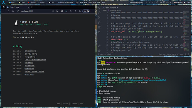Open the calendar date 11月9日
Viewport: 192px width, 108px height.
click(x=178, y=3)
